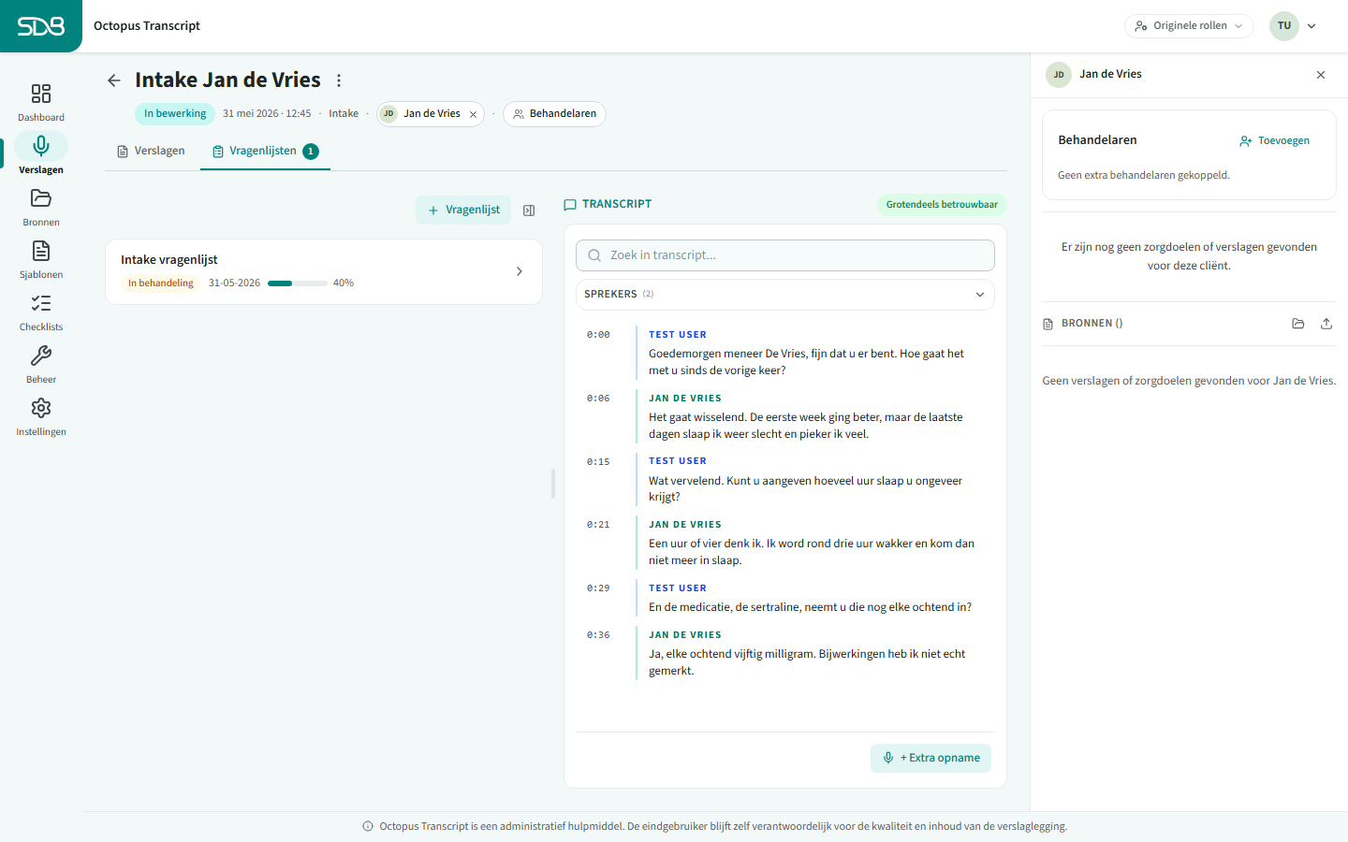Click 'Goedemorgen meneer De Vries' transcript line

(x=806, y=362)
